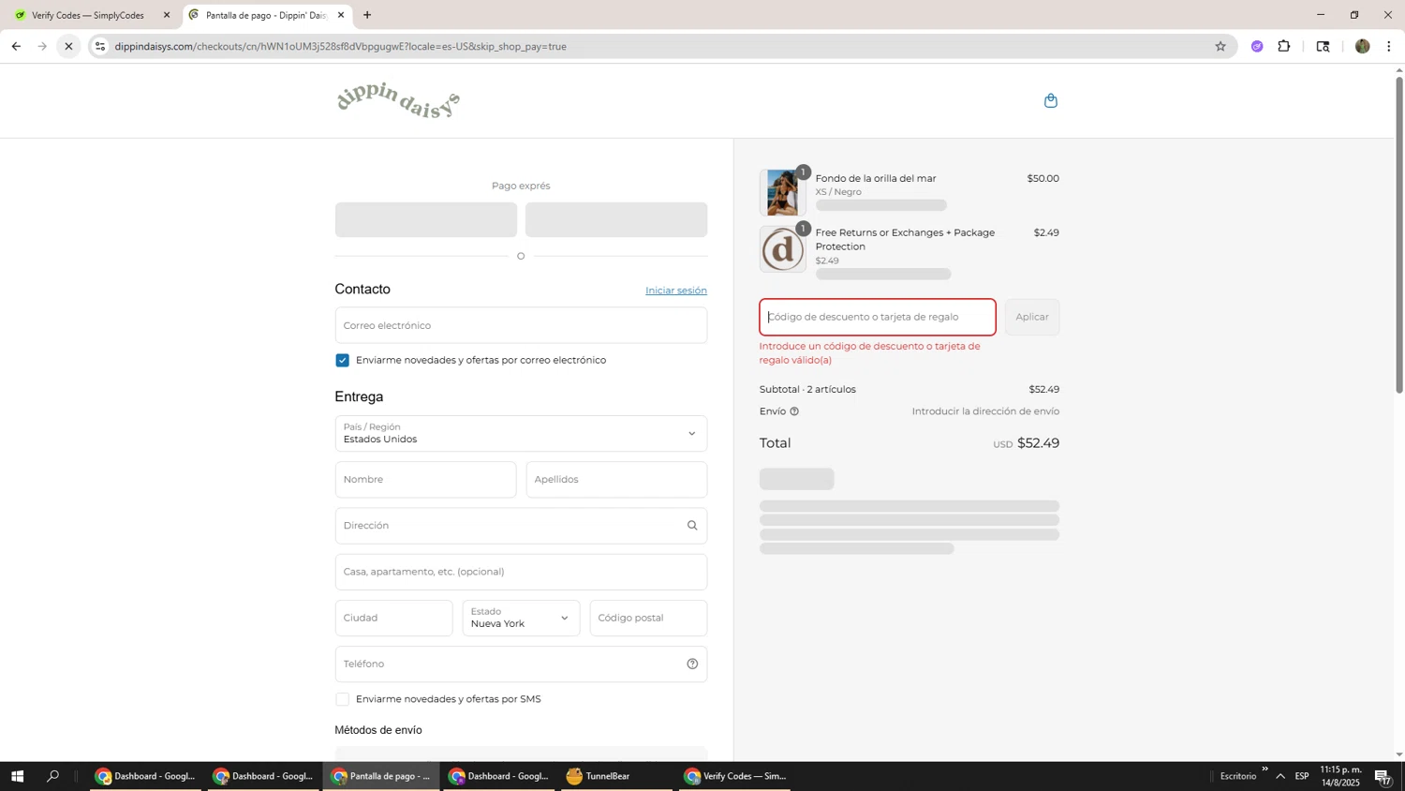The height and width of the screenshot is (791, 1405).
Task: Click "Subtotal · 2 artículos" text
Action: 807,390
